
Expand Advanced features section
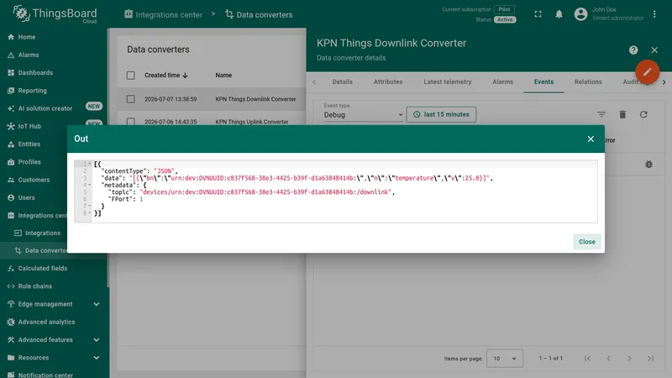coord(54,340)
